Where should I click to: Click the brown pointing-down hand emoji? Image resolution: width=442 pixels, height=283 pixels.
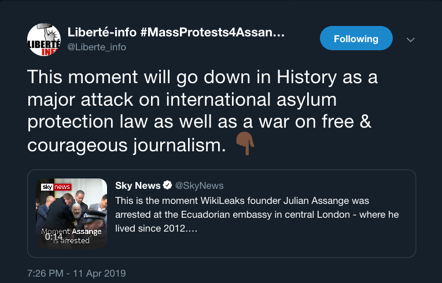click(245, 141)
